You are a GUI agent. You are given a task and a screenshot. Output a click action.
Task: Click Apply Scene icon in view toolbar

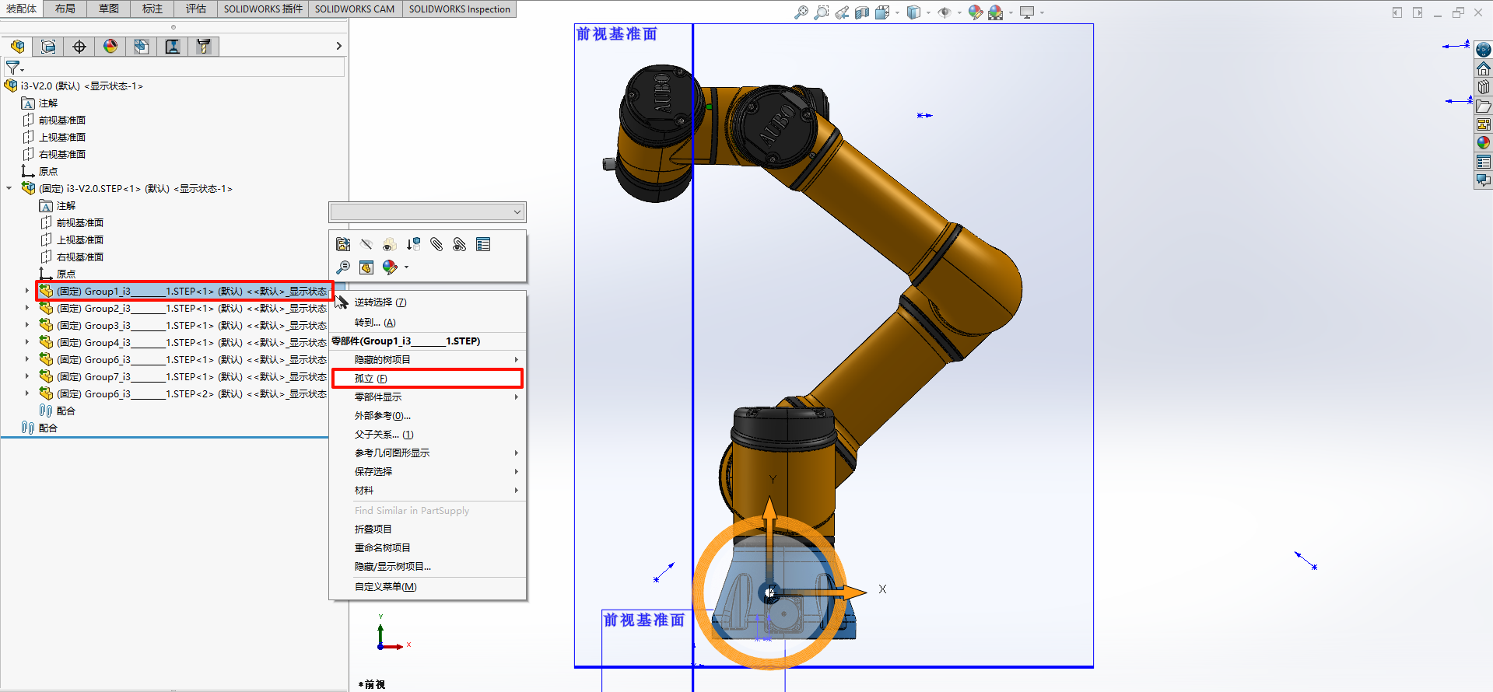(995, 12)
